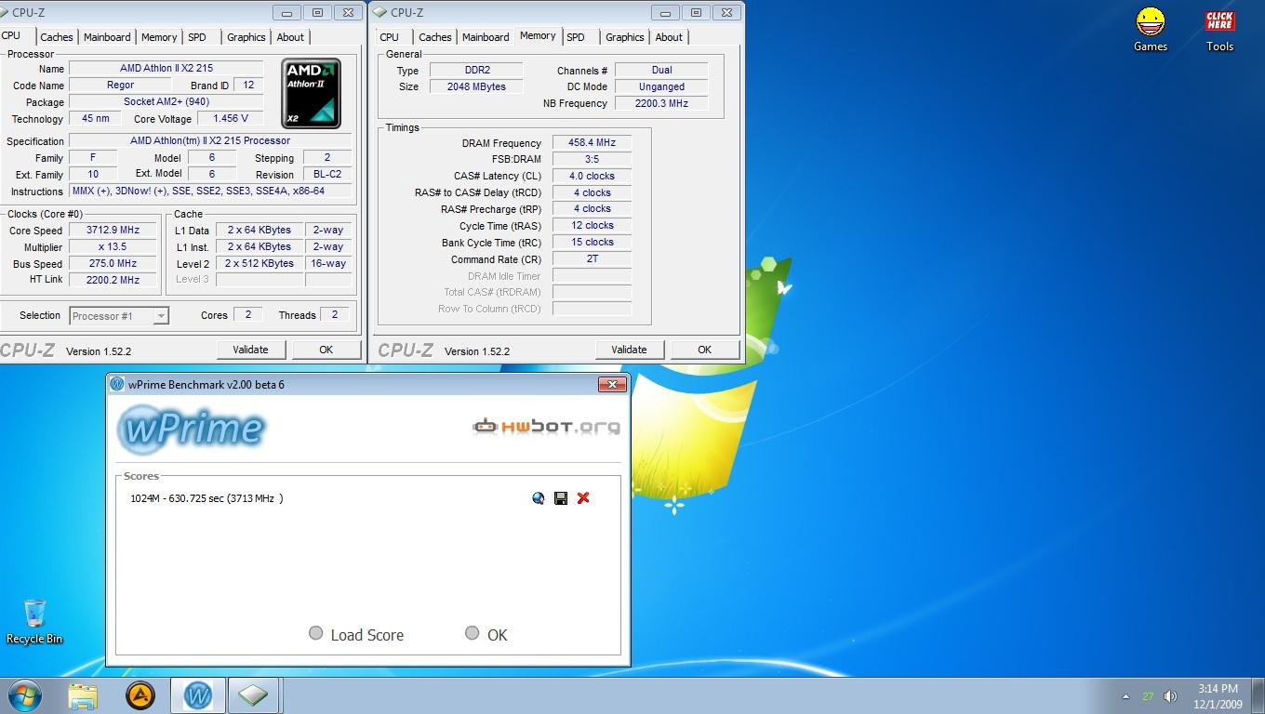
Task: Click the Level 2 cache value 2 x 512 KBytes
Action: coord(260,263)
